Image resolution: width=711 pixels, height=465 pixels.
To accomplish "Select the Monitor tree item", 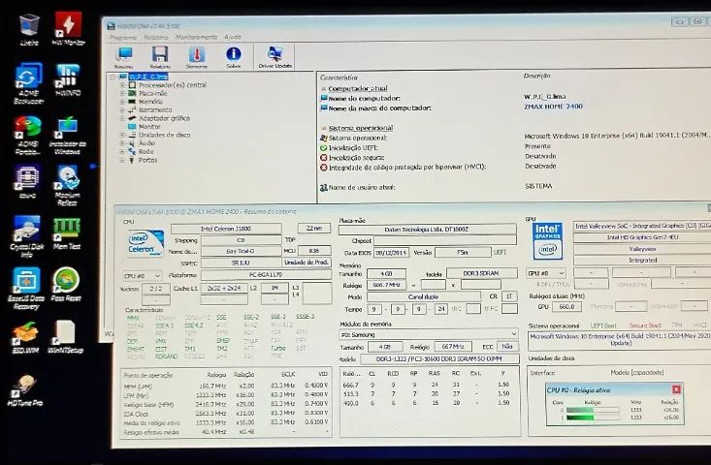I will [x=149, y=127].
